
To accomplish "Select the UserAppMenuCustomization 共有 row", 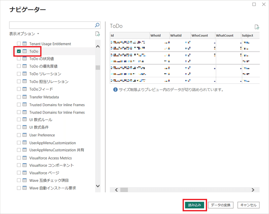I will (56, 150).
